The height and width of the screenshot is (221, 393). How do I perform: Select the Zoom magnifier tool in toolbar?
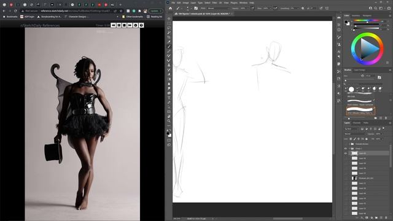pyautogui.click(x=169, y=121)
